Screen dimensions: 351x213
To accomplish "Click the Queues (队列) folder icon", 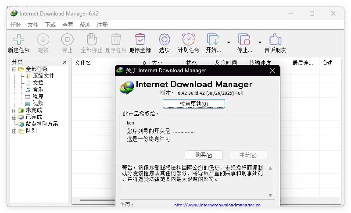I will [21, 131].
